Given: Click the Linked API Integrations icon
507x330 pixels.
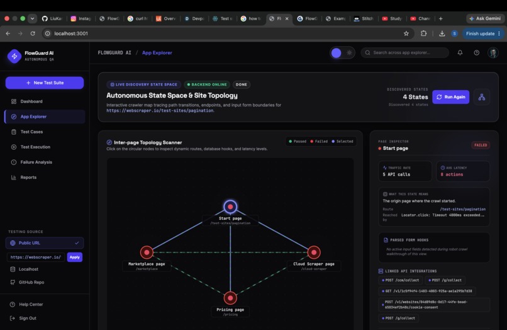Looking at the screenshot, I should pyautogui.click(x=381, y=271).
